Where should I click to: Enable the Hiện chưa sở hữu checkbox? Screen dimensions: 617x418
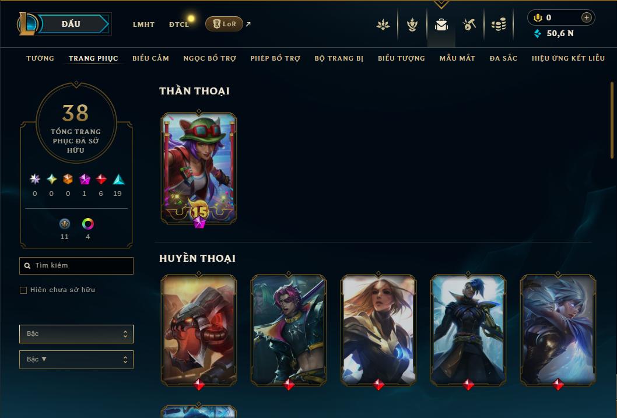[23, 290]
